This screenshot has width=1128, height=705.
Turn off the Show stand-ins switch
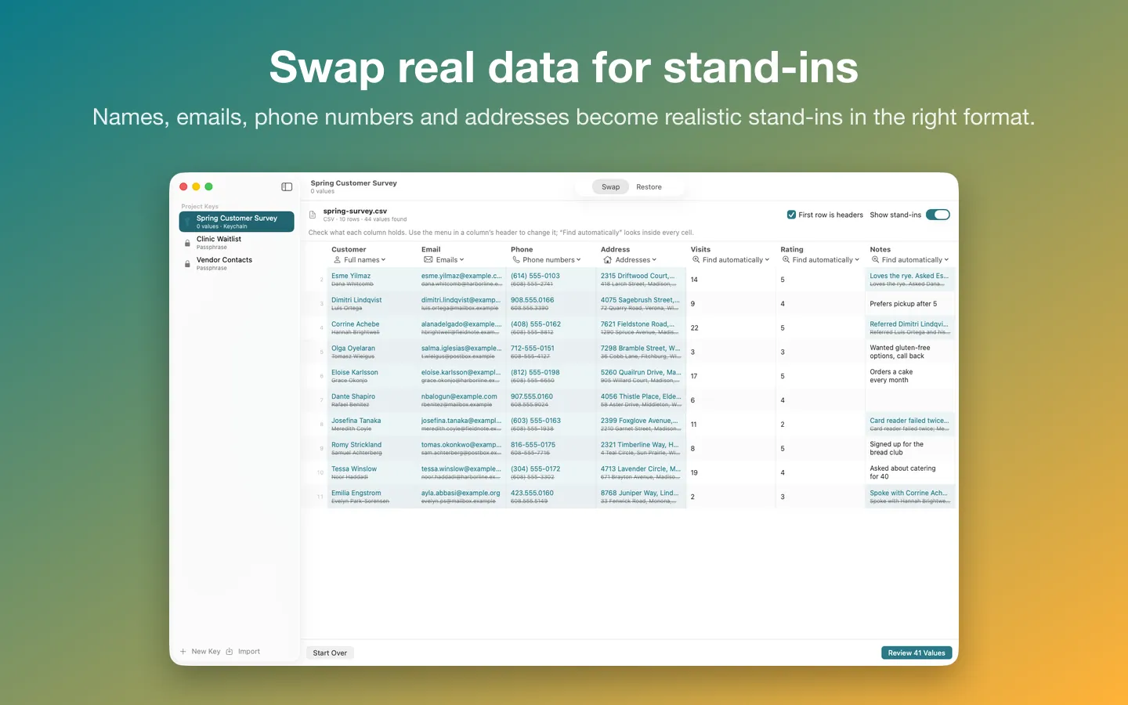click(x=938, y=215)
